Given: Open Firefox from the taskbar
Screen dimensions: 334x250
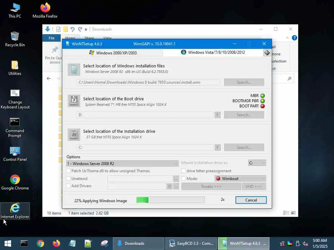Looking at the screenshot, I should click(56, 243).
